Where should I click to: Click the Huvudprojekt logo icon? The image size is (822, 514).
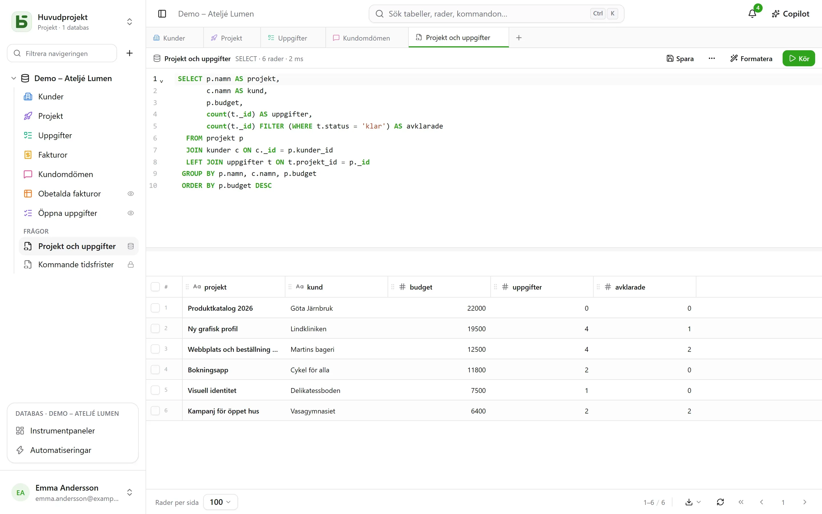[22, 22]
